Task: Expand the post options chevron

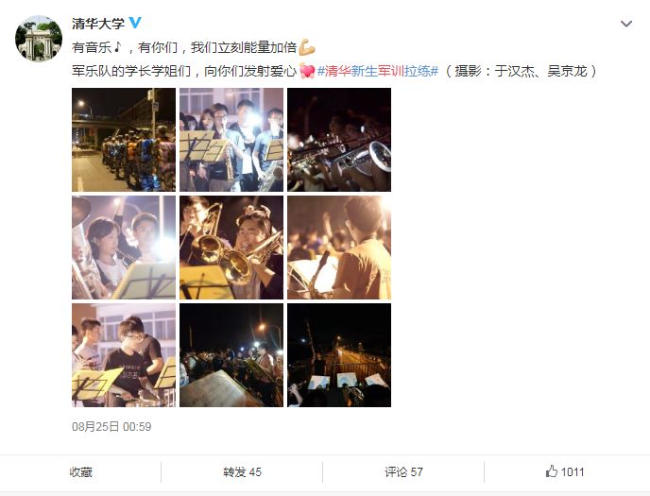Action: tap(626, 24)
